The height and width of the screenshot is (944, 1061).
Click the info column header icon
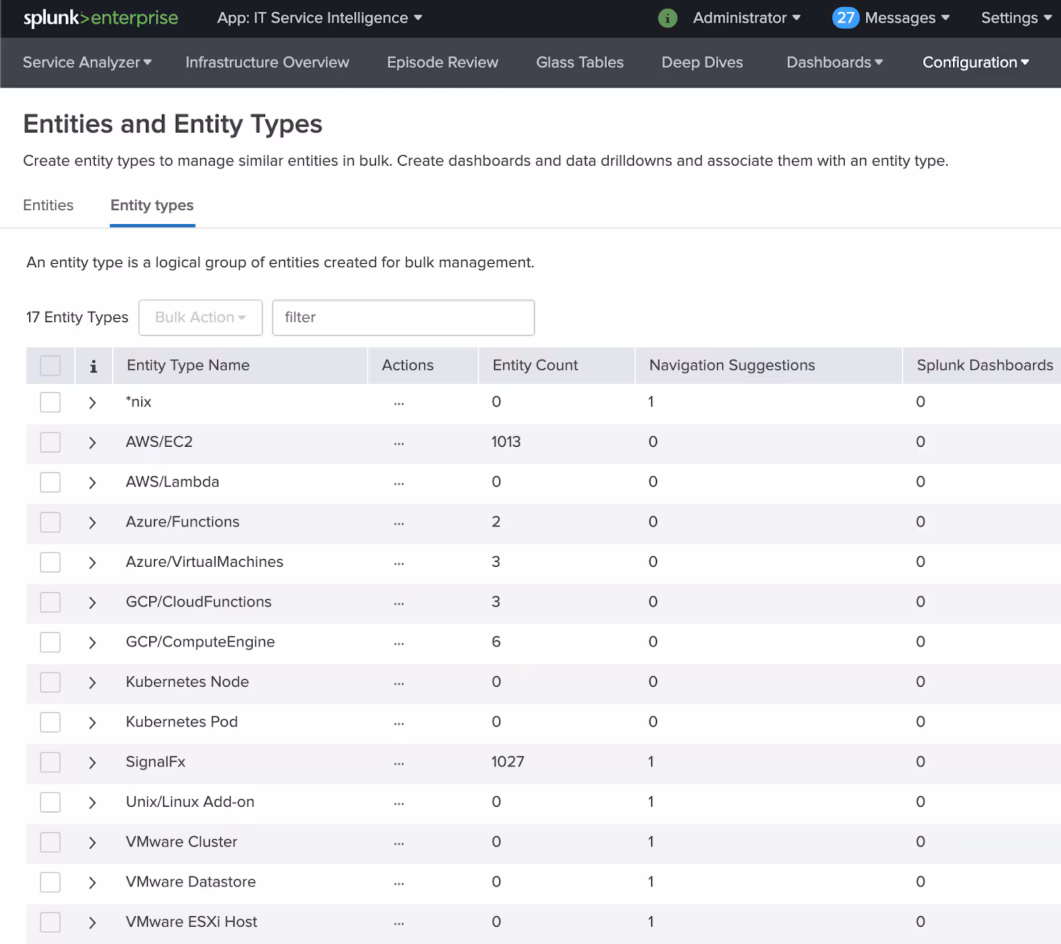coord(94,366)
